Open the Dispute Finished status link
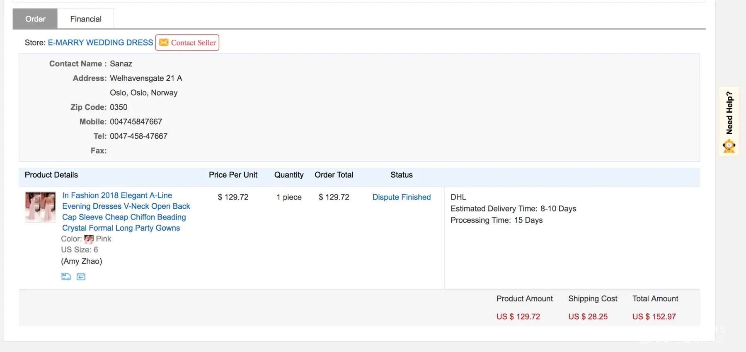This screenshot has height=352, width=746. [x=401, y=197]
